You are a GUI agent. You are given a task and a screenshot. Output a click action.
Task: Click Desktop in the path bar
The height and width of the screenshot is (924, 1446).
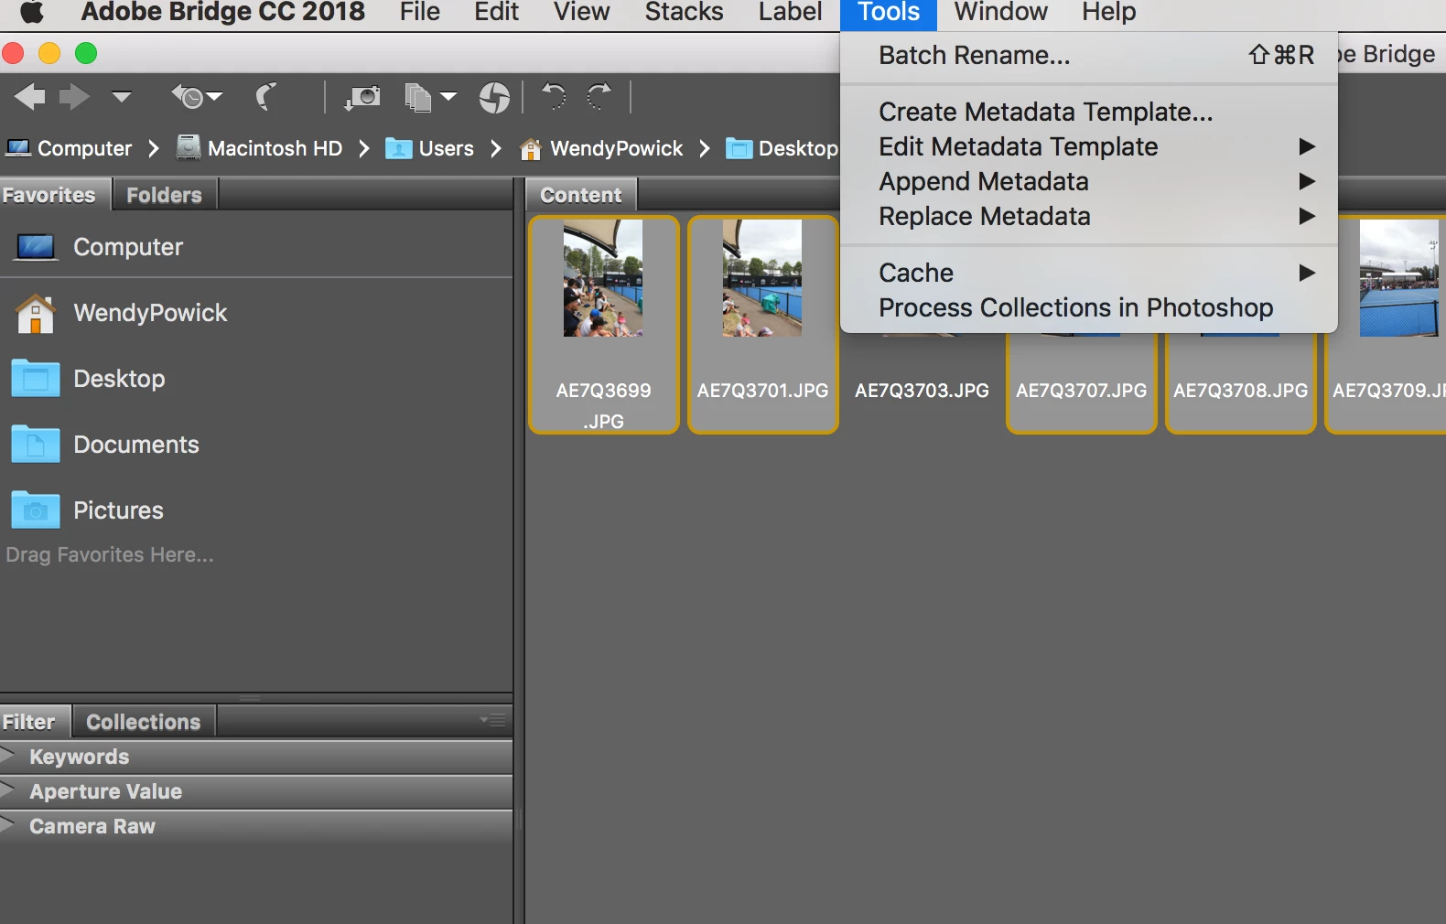[782, 148]
